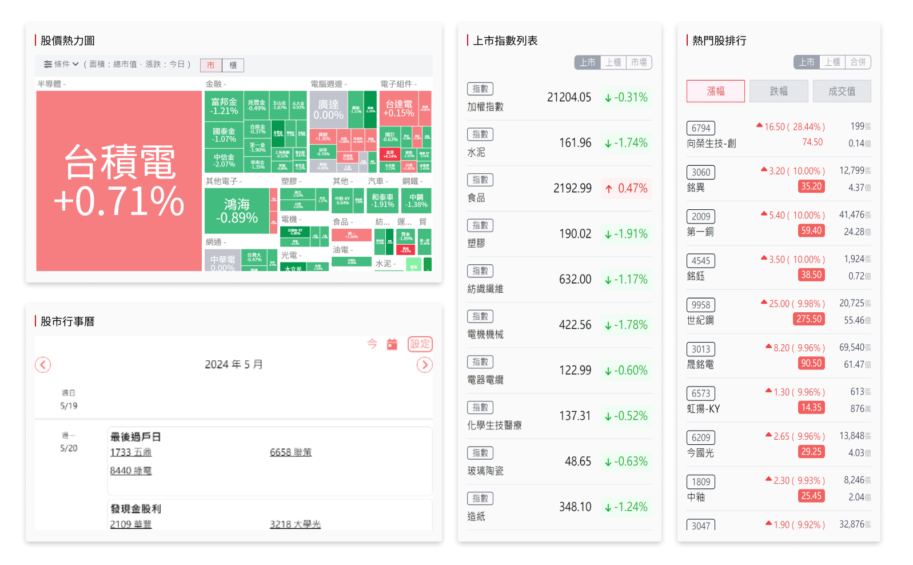Click the 指數 badge above 塑膠 index

pos(480,225)
